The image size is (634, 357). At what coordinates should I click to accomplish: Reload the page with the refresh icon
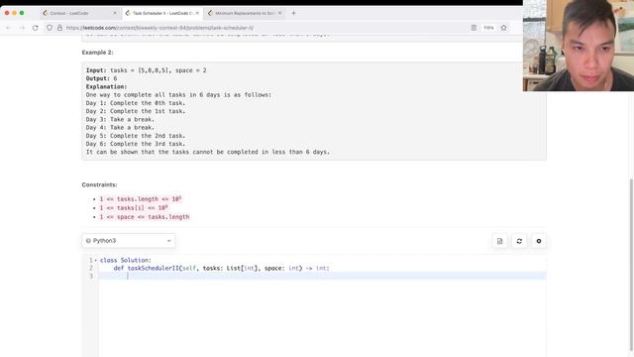tap(36, 28)
